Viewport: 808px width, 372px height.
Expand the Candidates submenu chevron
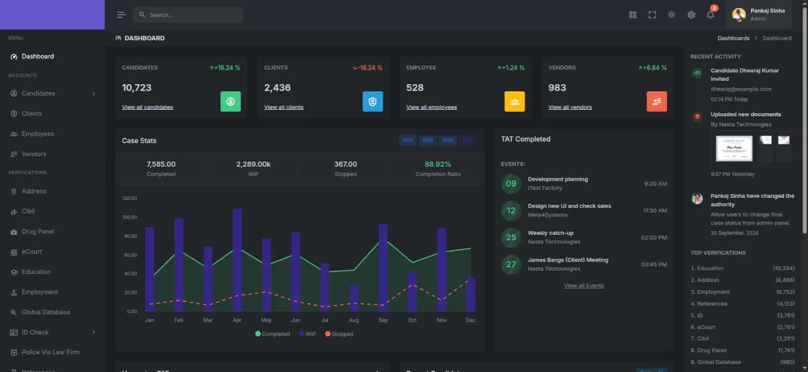click(93, 93)
